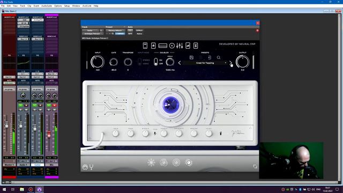This screenshot has width=343, height=193.
Task: Select the fourth amp type icon
Action: click(189, 162)
